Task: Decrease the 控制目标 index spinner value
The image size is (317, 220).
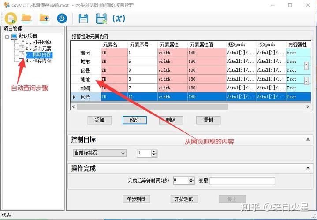Action: [154, 155]
